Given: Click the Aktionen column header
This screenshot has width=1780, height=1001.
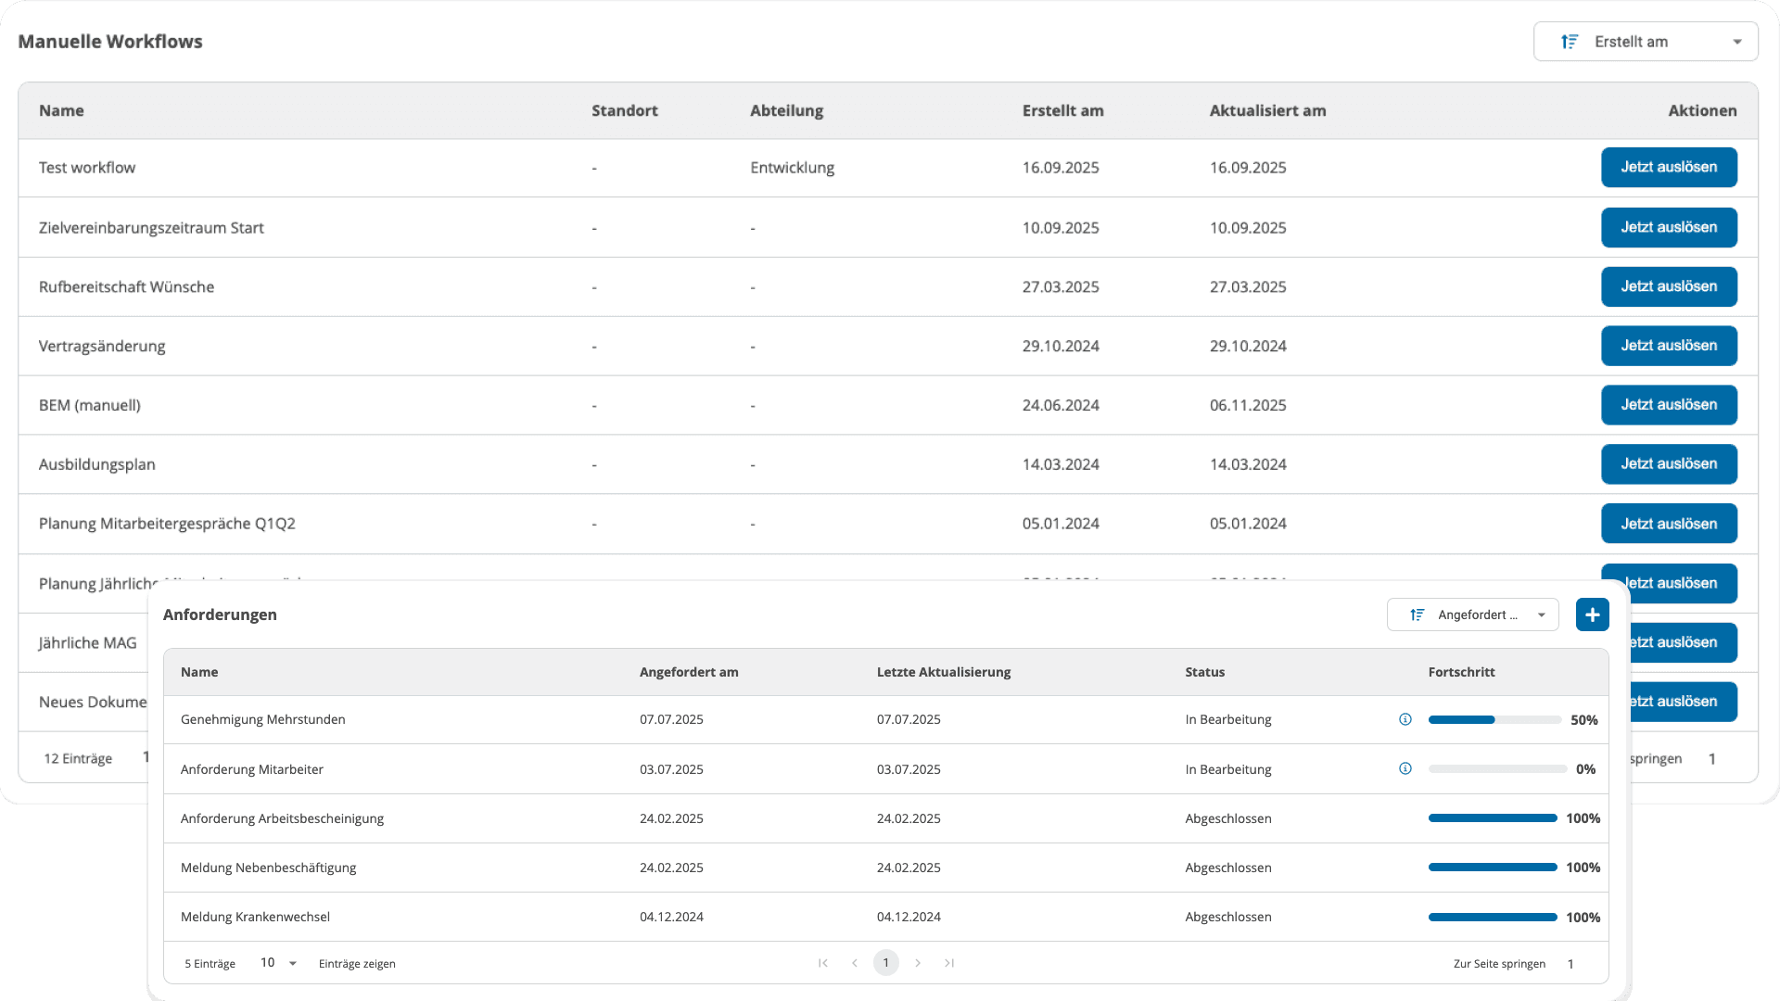Looking at the screenshot, I should click(1702, 110).
